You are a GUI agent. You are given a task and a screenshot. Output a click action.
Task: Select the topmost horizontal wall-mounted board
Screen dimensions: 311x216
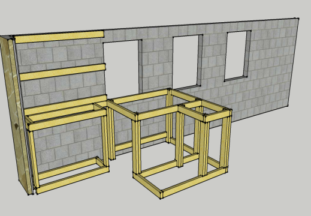pyautogui.click(x=59, y=37)
